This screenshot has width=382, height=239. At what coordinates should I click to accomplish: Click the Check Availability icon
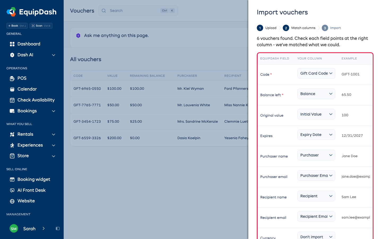12,100
